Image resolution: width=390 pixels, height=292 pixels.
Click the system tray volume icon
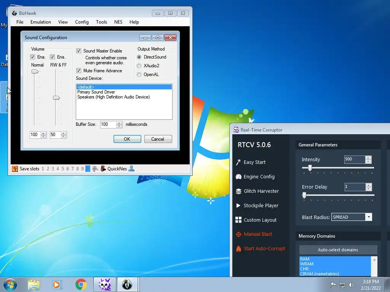click(x=352, y=284)
